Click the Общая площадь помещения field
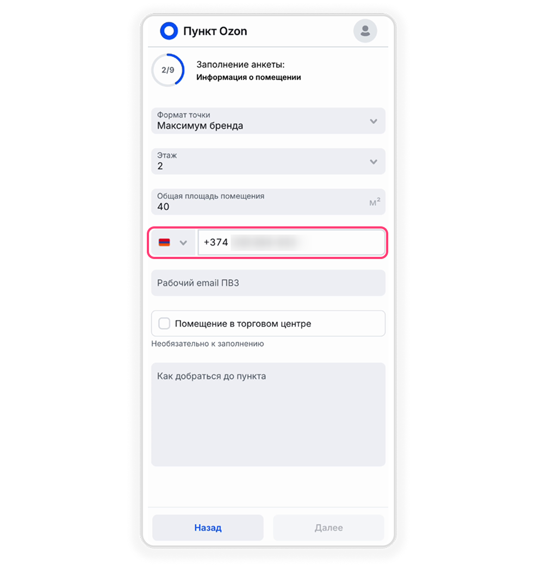Viewport: 534px width, 567px height. click(268, 202)
